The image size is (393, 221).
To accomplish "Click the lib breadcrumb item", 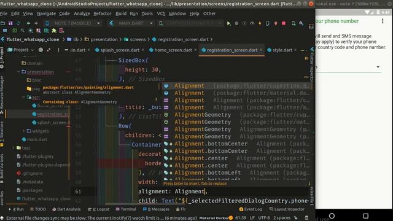I will tap(73, 39).
